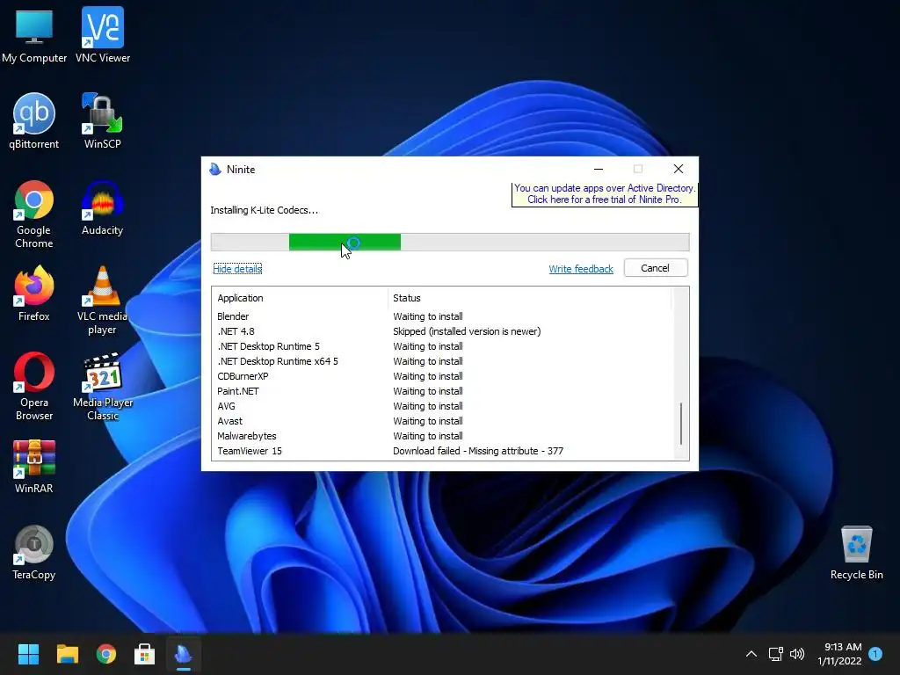
Task: Select the qBittorrent desktop shortcut
Action: (34, 121)
